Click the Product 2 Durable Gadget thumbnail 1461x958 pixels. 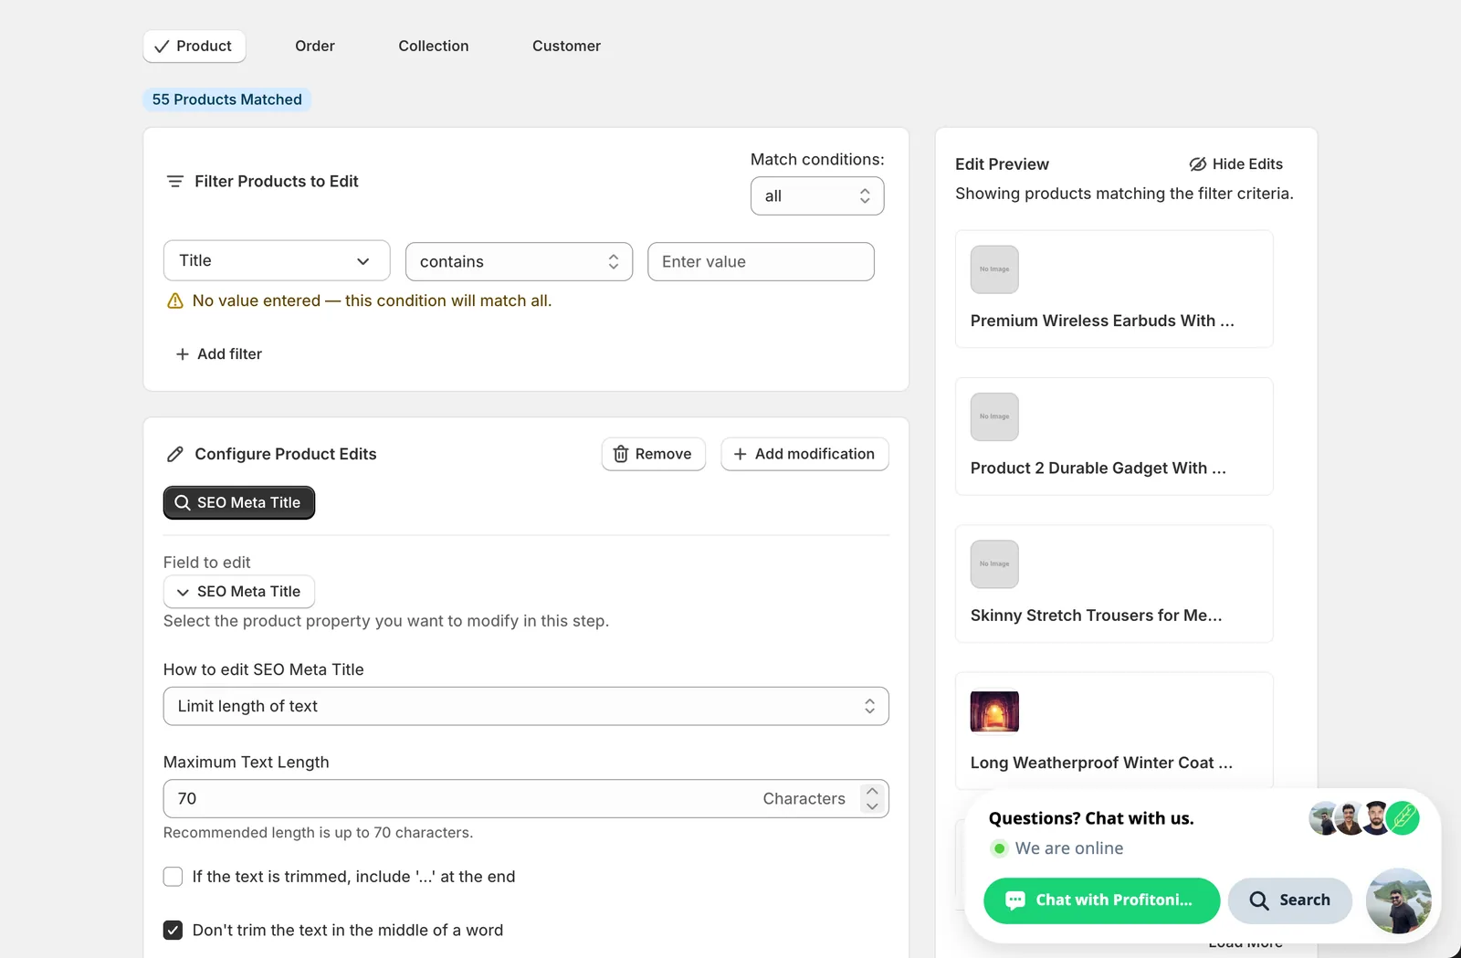994,417
